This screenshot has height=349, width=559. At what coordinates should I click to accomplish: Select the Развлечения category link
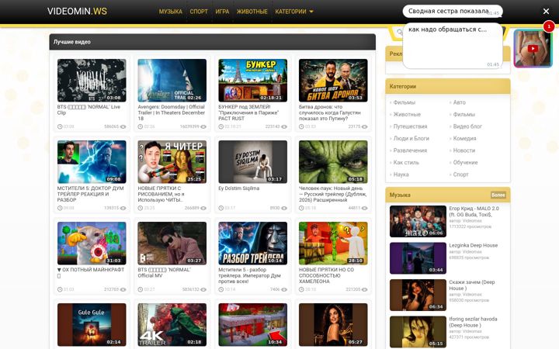tap(410, 150)
